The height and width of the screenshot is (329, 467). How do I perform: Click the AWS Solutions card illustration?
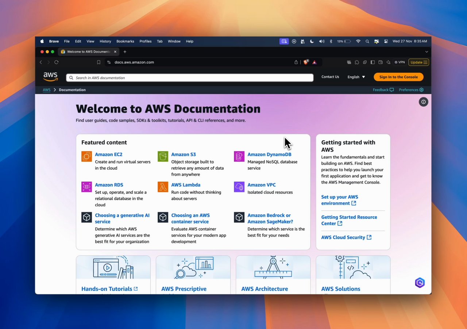pyautogui.click(x=353, y=267)
